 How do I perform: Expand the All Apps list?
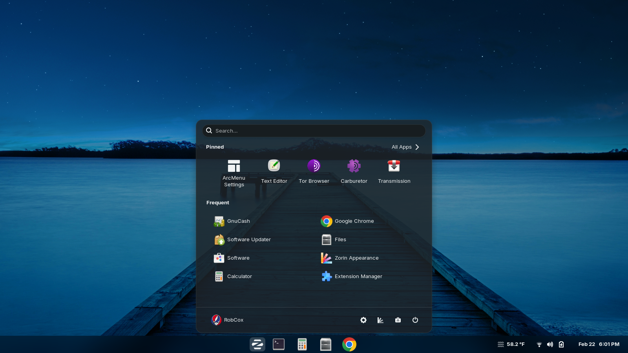(406, 147)
